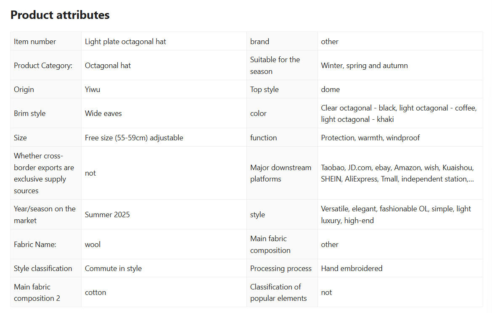Click the 'Light plate octagonal hat' value
492x313 pixels.
(125, 42)
